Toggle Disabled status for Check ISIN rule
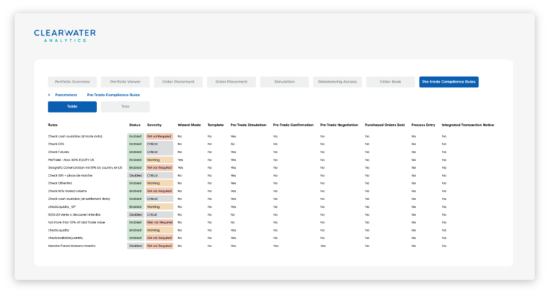 click(x=135, y=175)
